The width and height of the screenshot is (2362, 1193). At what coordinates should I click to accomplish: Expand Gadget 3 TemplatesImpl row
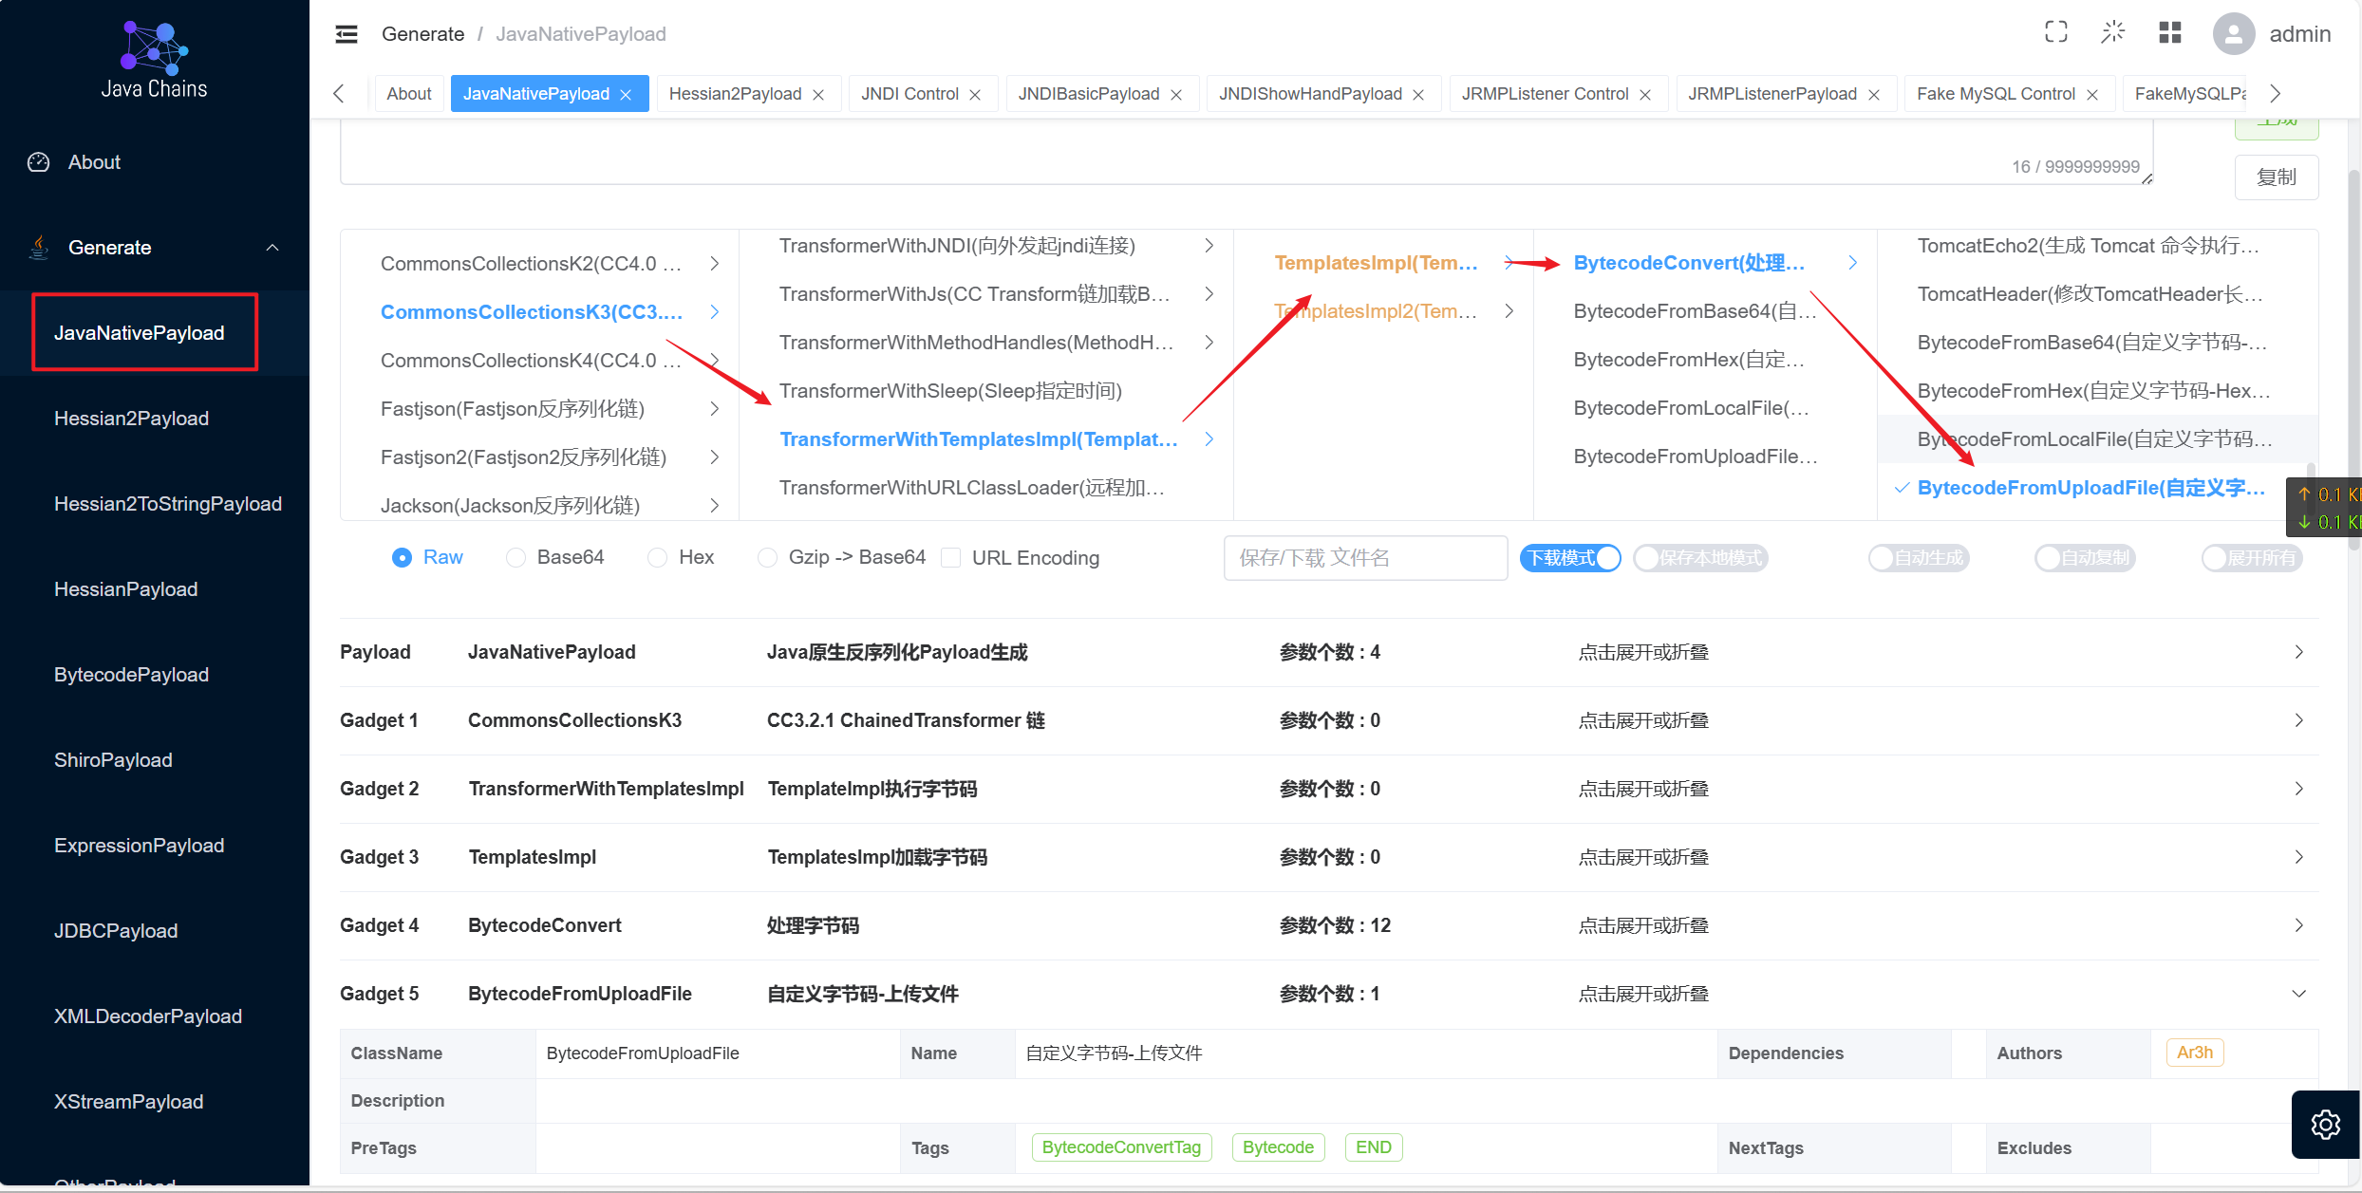[x=1329, y=857]
